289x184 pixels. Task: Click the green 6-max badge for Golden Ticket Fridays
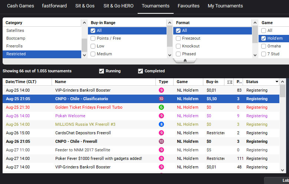pyautogui.click(x=161, y=107)
